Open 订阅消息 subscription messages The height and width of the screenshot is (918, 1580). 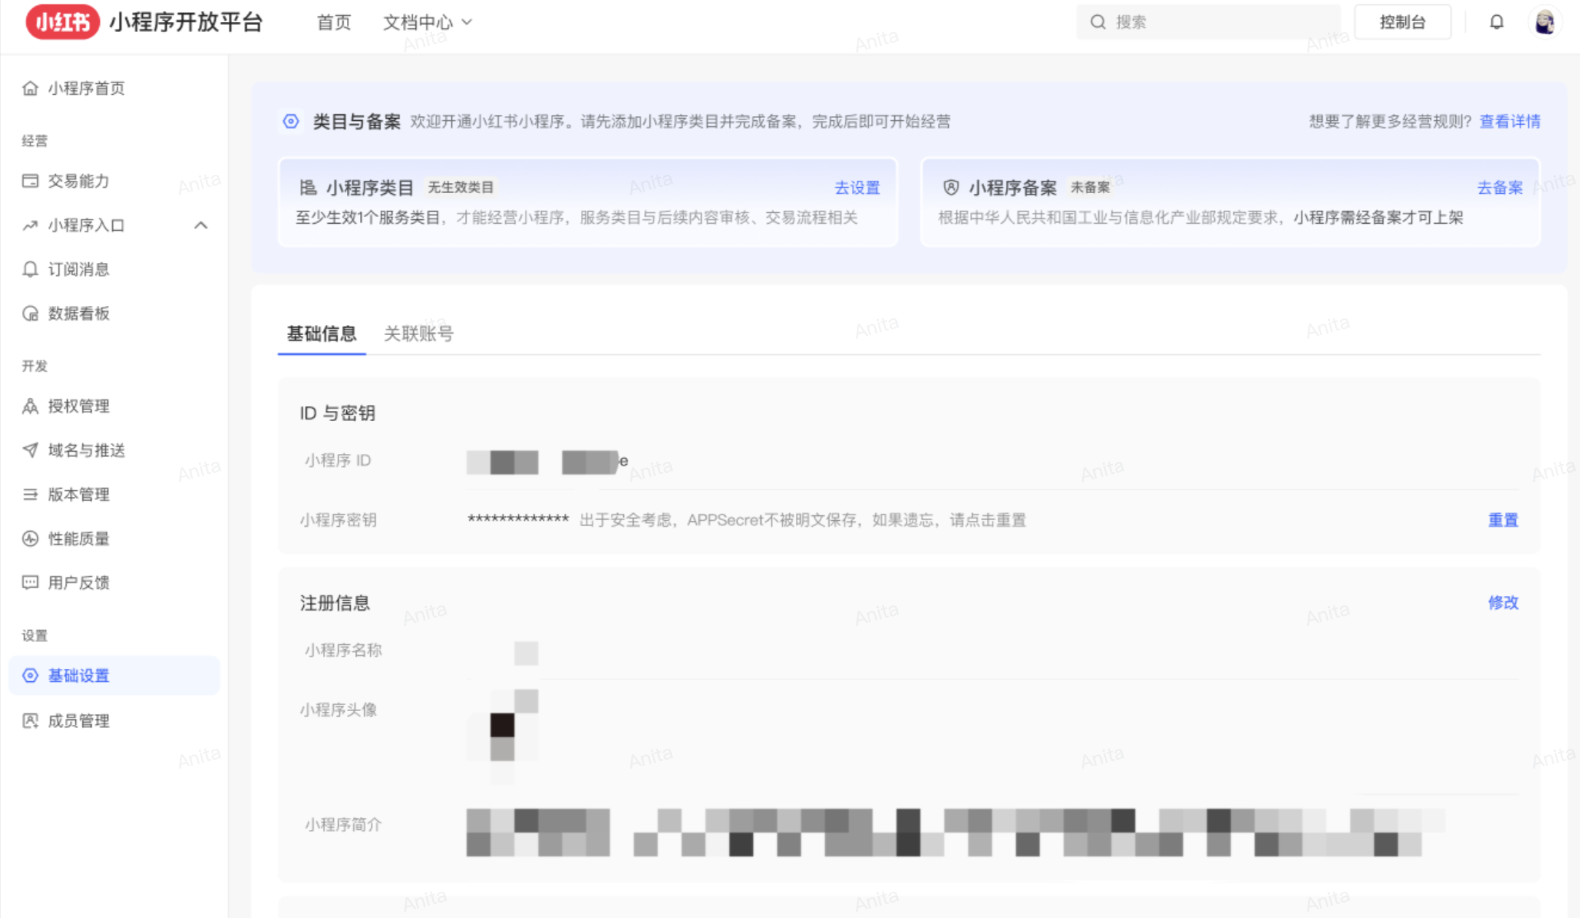[79, 269]
